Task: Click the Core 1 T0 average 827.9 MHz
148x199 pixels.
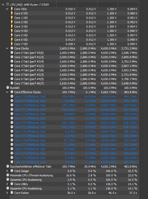Action: tap(130, 105)
